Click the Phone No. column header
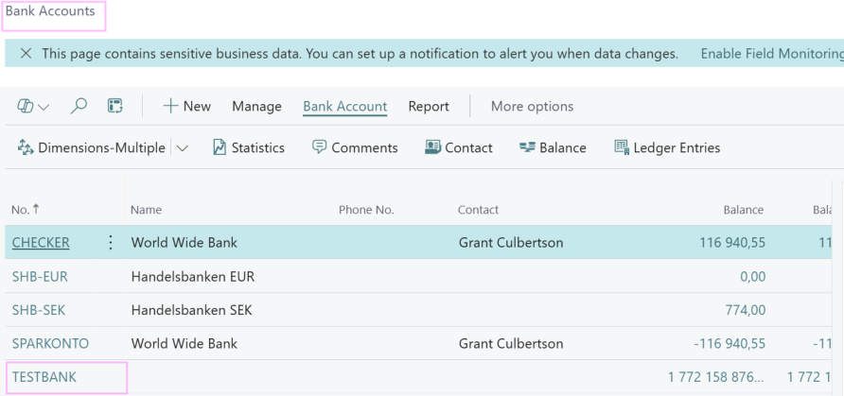844x396 pixels. pyautogui.click(x=366, y=210)
